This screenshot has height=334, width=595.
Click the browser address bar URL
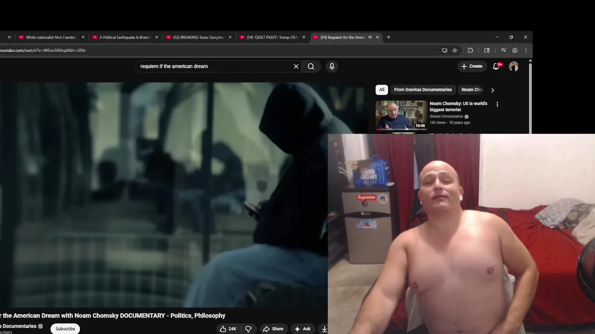pos(43,50)
